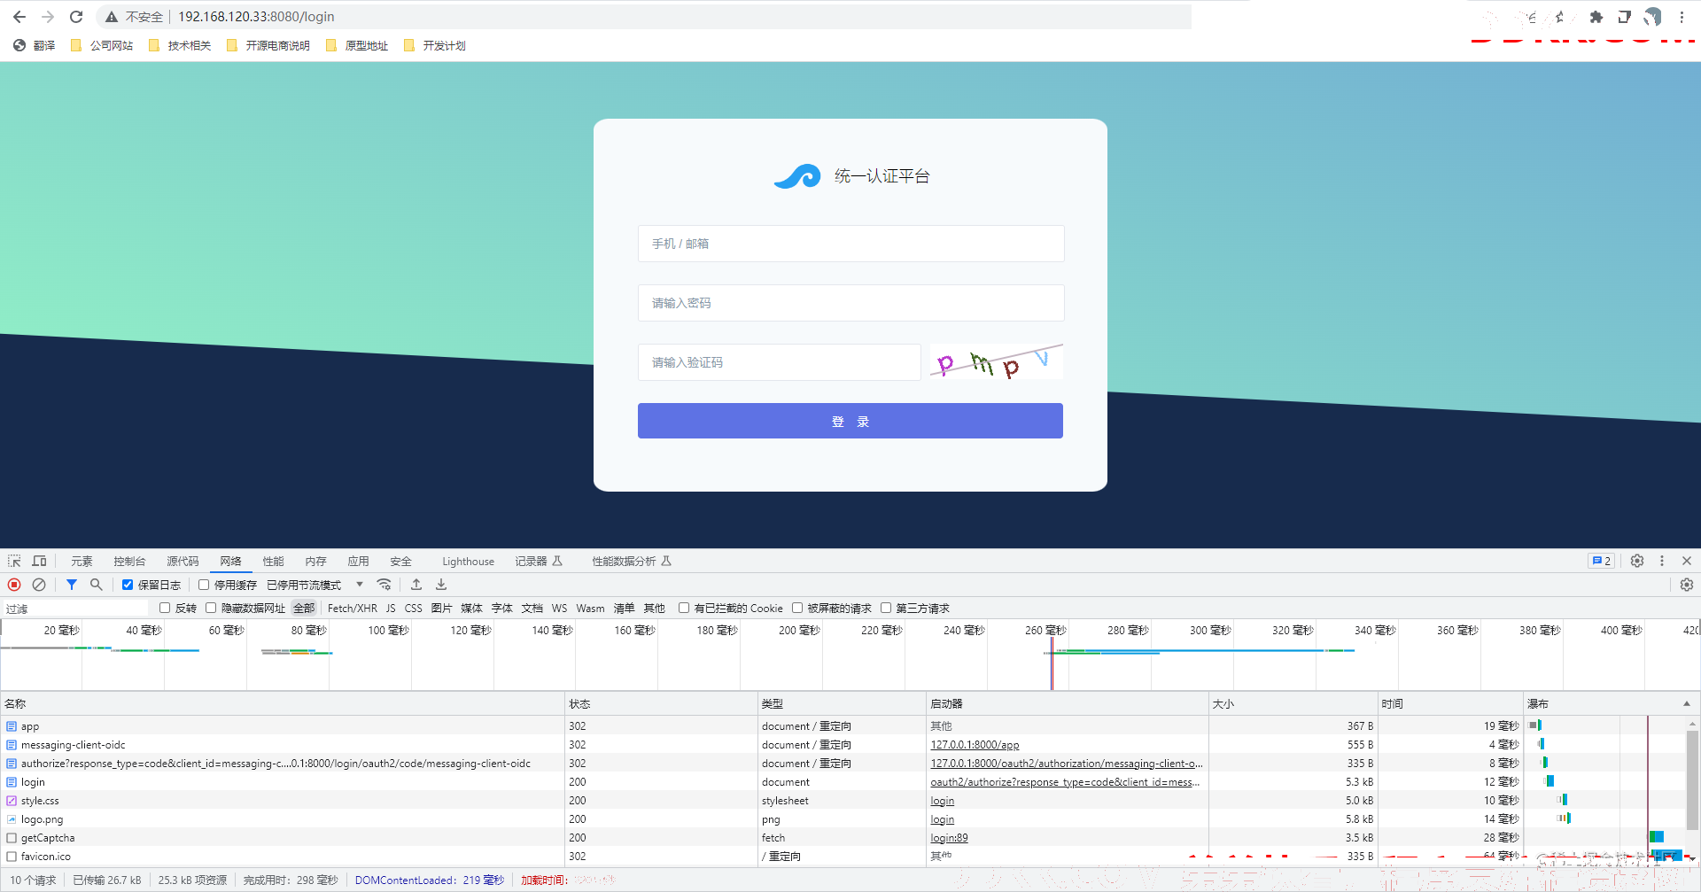Select the Fetch/XHR filter
Image resolution: width=1701 pixels, height=892 pixels.
click(x=353, y=609)
